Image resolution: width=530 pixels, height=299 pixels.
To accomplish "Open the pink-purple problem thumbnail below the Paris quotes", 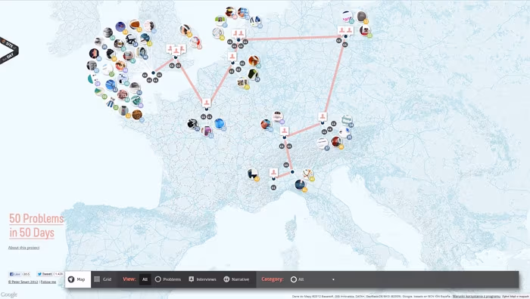I will coord(207,131).
